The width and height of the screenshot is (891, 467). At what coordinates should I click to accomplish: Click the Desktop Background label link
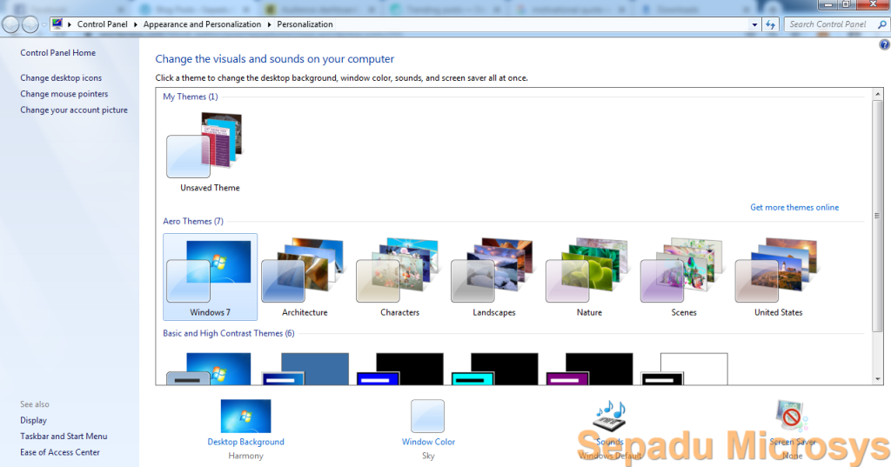click(x=245, y=442)
